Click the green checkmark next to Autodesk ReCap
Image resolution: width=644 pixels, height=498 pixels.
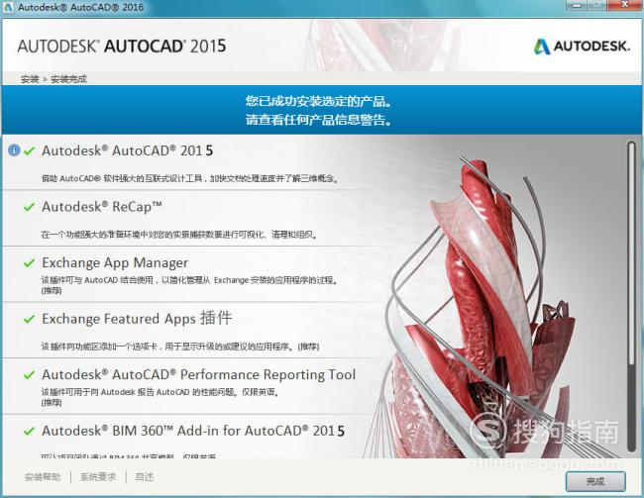point(29,207)
